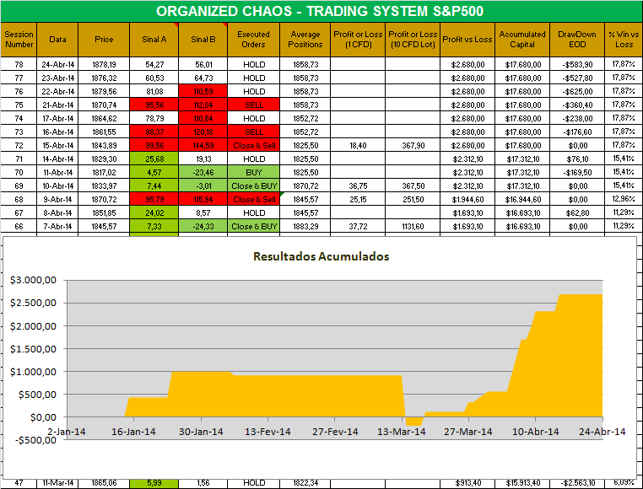The height and width of the screenshot is (489, 643).
Task: Select green Sinal A cell '24,02'
Action: (x=154, y=213)
